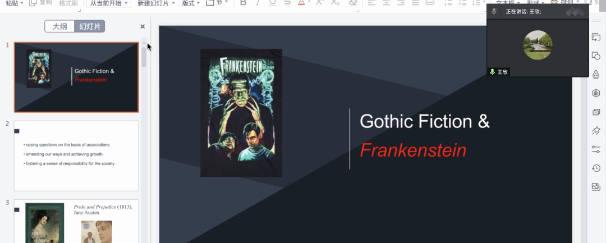Apply italic formatting from the toolbar
Viewport: 606px width, 243px height.
(258, 3)
